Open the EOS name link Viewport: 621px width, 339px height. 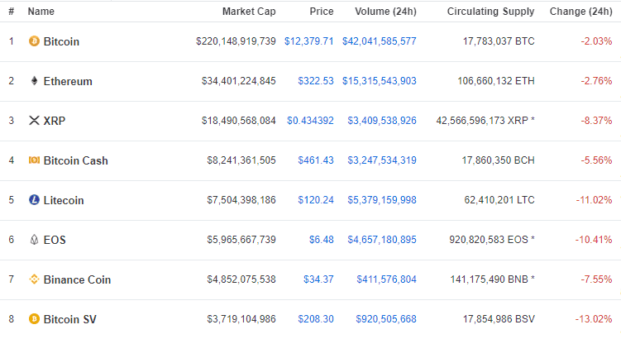[x=55, y=240]
